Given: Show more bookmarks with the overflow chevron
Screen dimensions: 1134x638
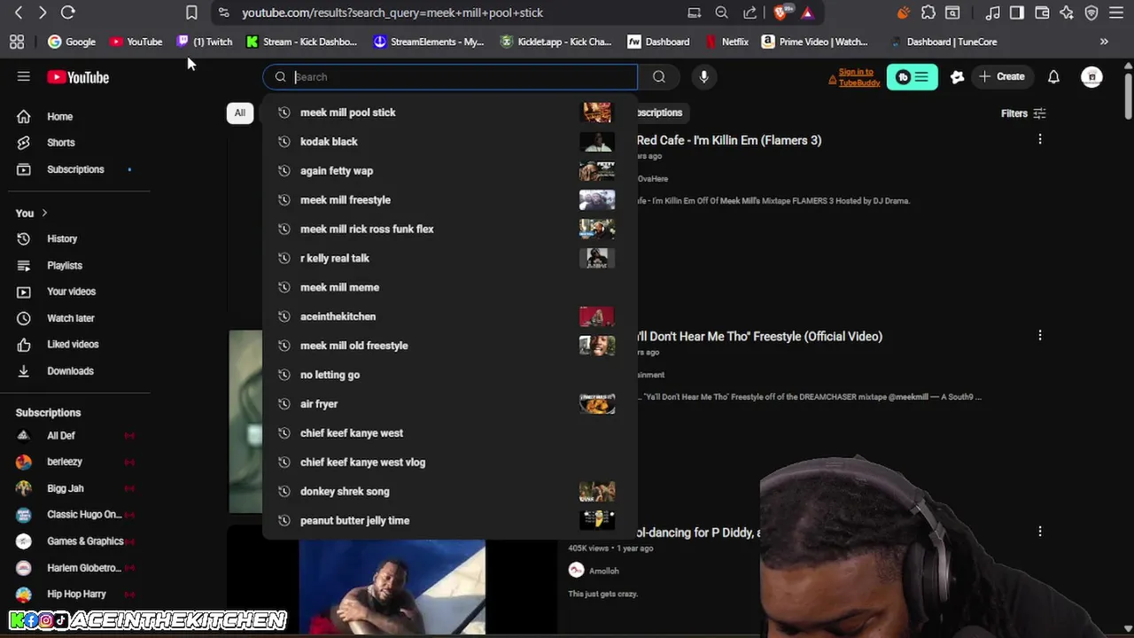Looking at the screenshot, I should tap(1104, 42).
